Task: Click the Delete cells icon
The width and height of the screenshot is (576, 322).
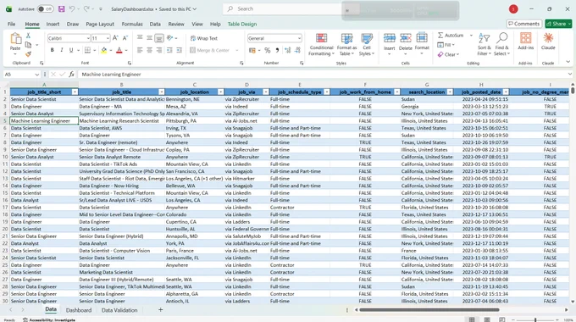Action: 406,38
